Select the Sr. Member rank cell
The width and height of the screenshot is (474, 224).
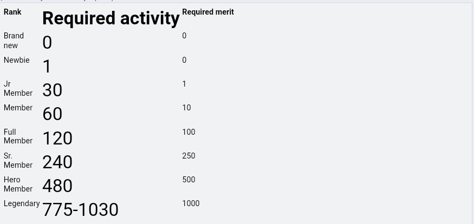coord(18,160)
